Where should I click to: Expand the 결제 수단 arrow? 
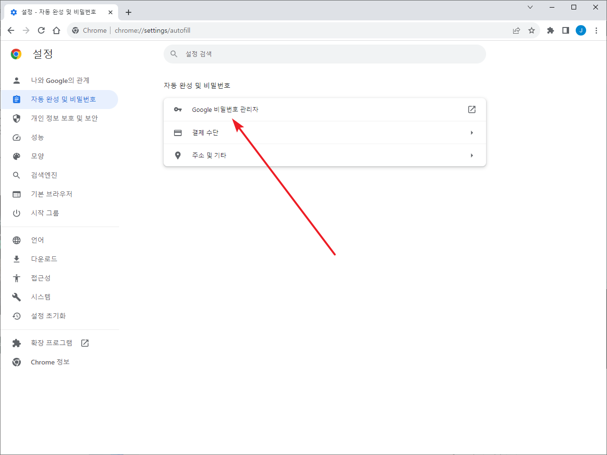point(472,133)
